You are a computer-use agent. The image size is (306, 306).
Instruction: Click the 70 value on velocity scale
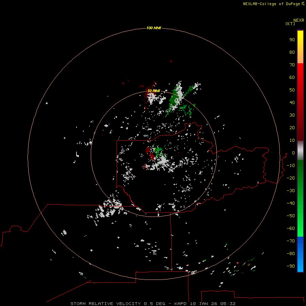[x=292, y=65]
